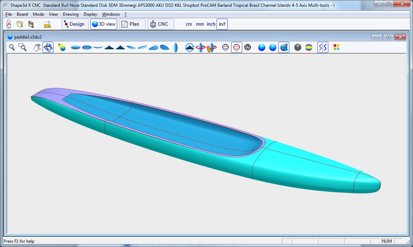Toggle the symmetry mirror view button
The width and height of the screenshot is (413, 247).
323,47
